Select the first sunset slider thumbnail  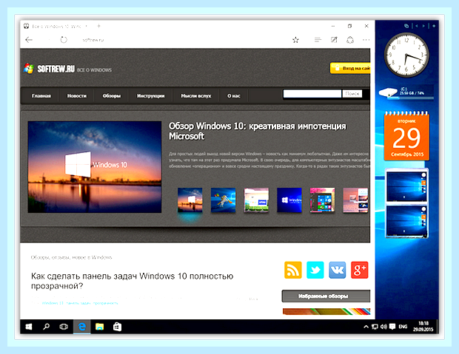(190, 200)
